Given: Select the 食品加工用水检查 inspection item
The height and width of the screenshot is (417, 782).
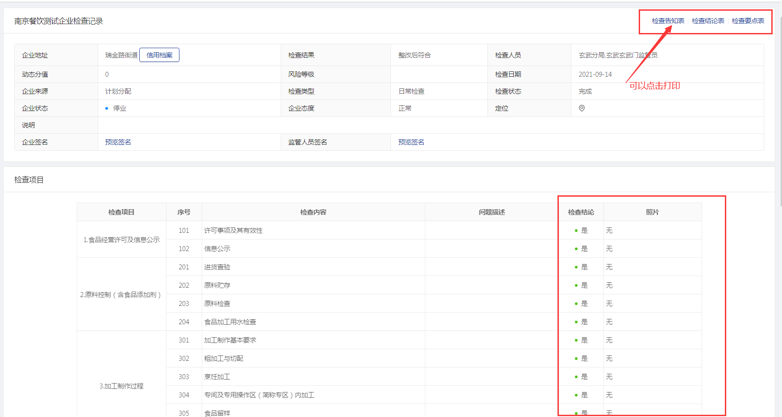Looking at the screenshot, I should coord(230,322).
